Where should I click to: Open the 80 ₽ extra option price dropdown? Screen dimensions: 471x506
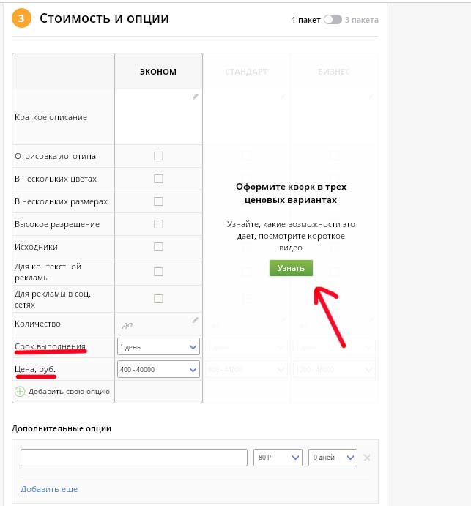[277, 458]
